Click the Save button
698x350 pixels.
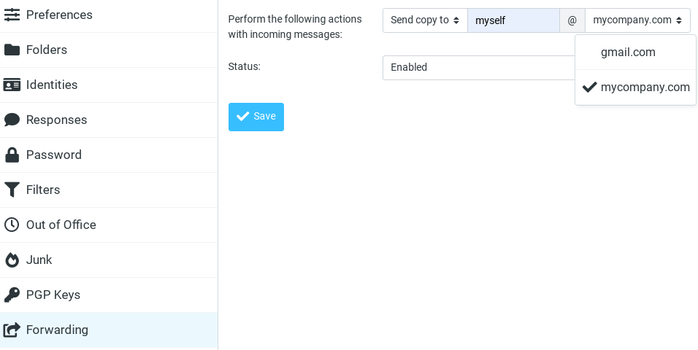256,117
